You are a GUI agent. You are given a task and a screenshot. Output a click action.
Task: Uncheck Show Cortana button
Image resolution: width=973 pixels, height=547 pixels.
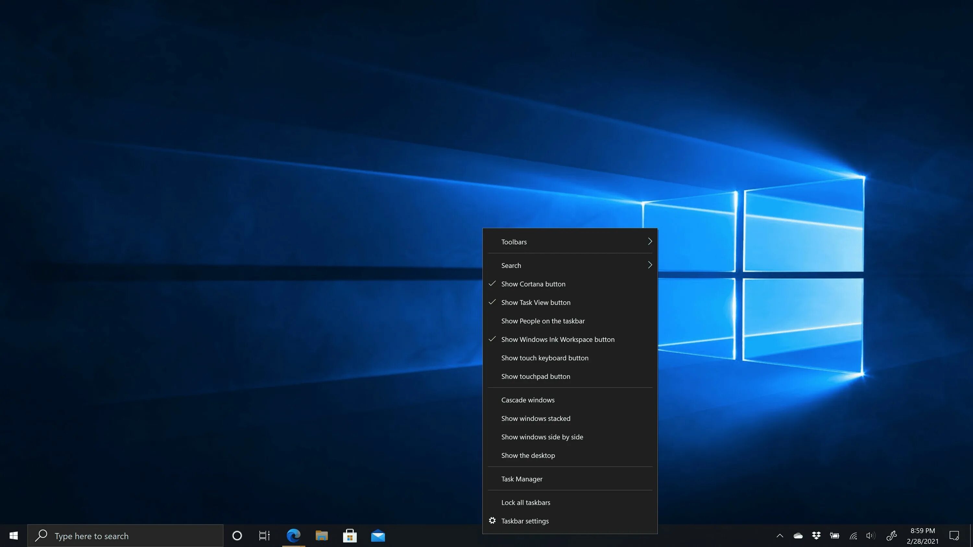coord(533,284)
